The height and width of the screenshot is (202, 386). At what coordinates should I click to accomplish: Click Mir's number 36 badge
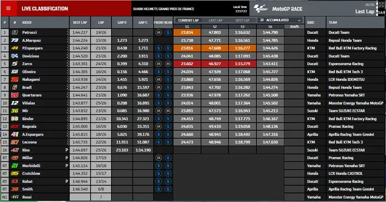[15, 111]
